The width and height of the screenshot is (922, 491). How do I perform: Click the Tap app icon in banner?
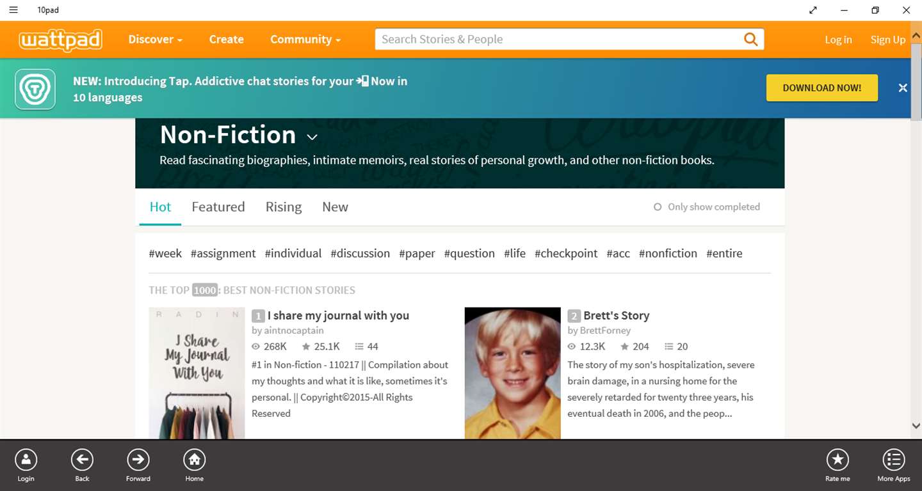tap(35, 89)
